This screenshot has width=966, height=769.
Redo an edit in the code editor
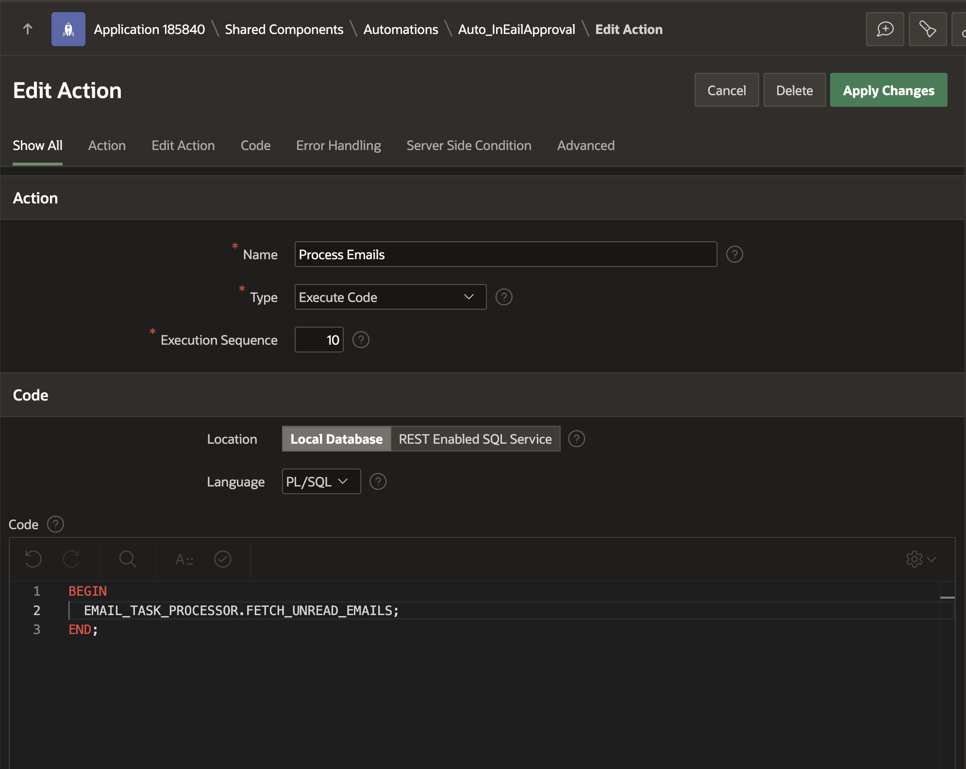pyautogui.click(x=71, y=559)
